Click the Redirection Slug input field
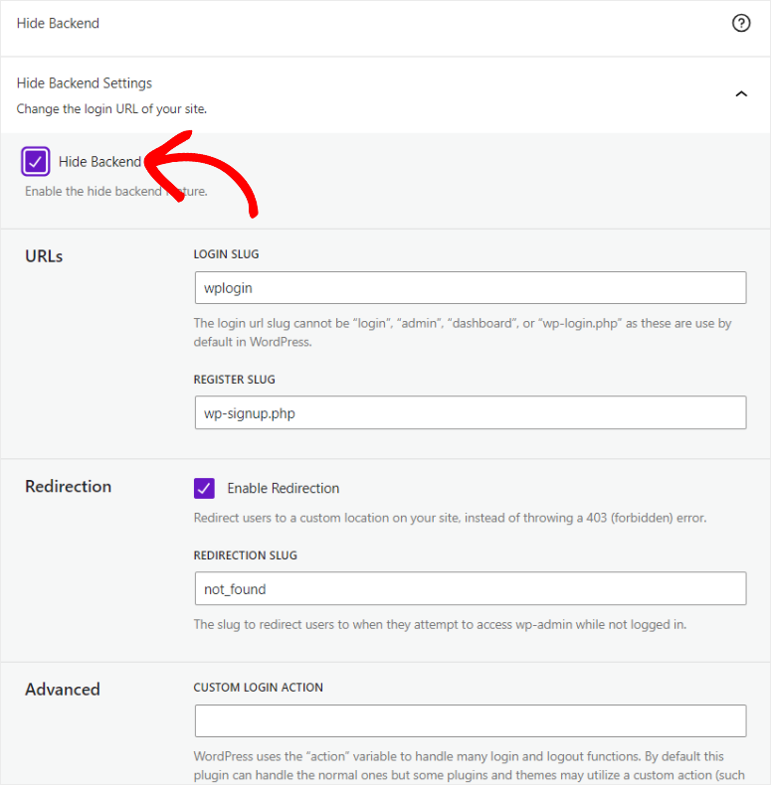The width and height of the screenshot is (771, 785). 471,588
